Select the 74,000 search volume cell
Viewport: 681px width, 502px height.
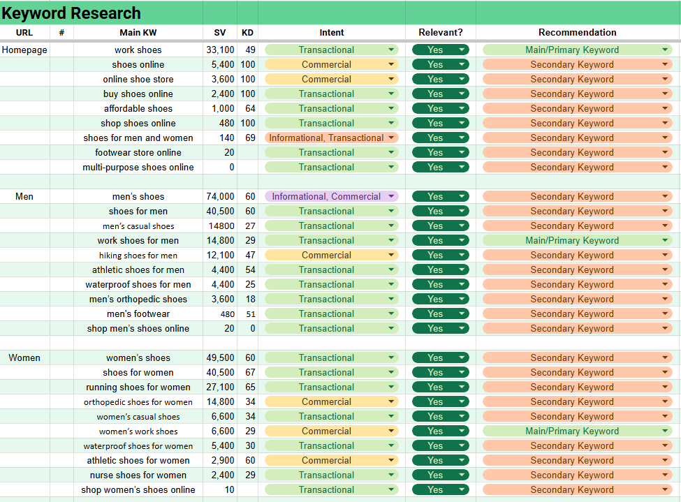point(220,196)
